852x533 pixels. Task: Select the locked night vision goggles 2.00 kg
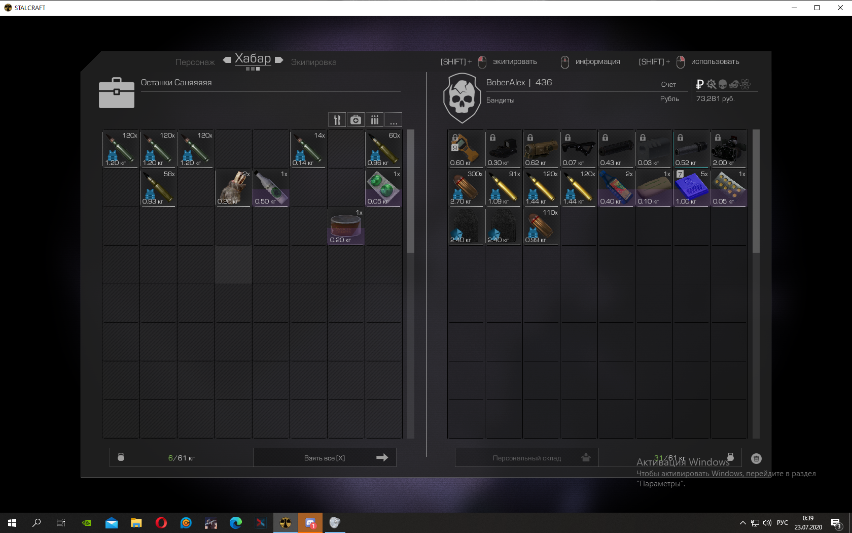pyautogui.click(x=729, y=149)
